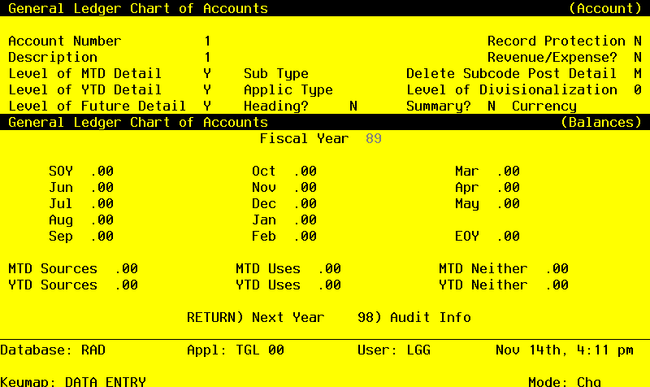Click the Revenue/Expense? value N
Image resolution: width=650 pixels, height=387 pixels.
(638, 57)
